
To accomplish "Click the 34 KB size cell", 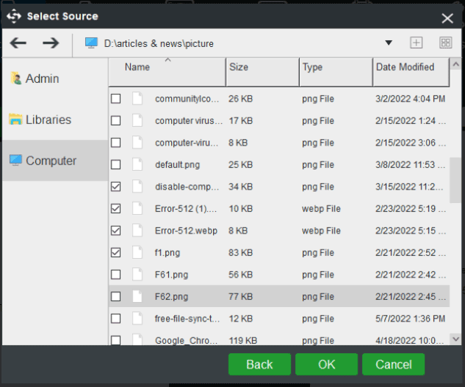I will click(x=240, y=187).
